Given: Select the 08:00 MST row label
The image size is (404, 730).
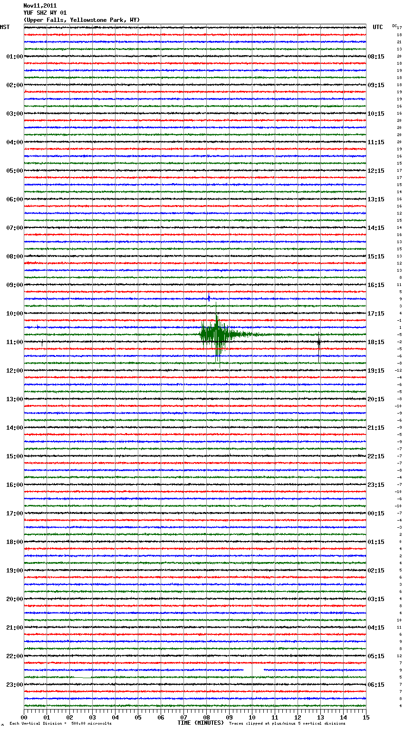Looking at the screenshot, I should (15, 256).
